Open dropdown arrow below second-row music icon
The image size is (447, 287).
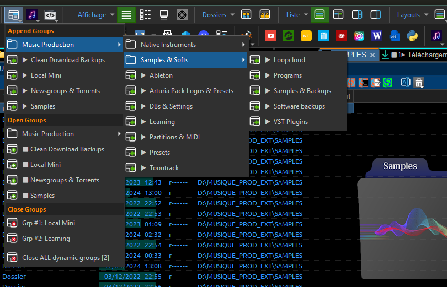coord(442,45)
